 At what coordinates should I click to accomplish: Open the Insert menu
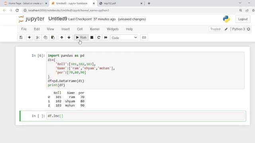click(65, 29)
